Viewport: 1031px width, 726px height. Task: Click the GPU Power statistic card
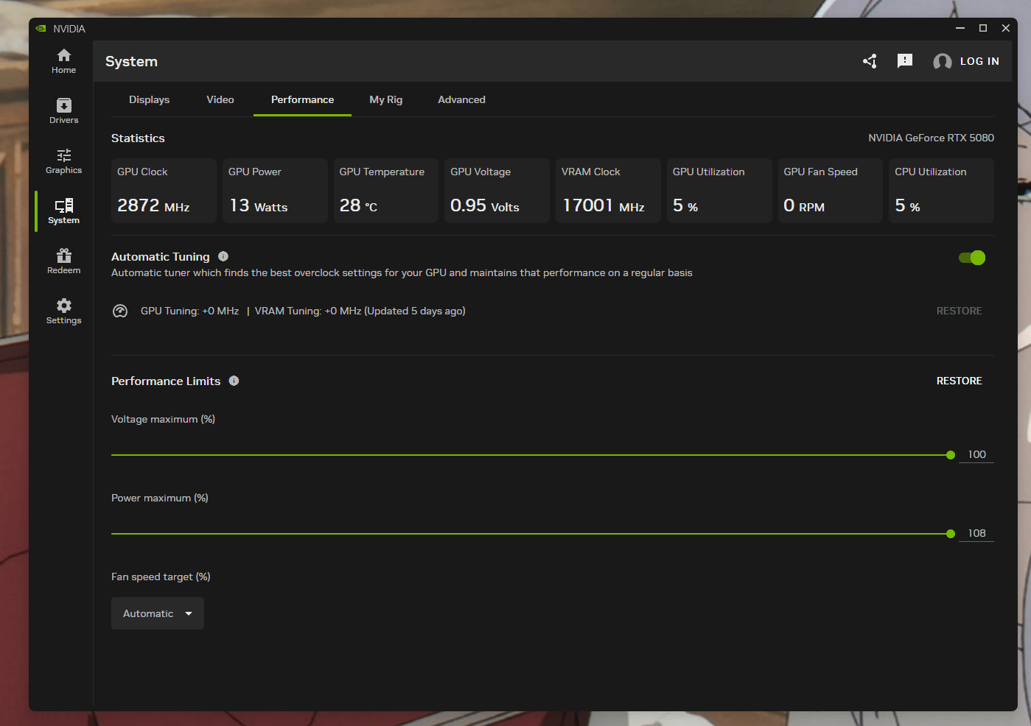pos(275,191)
